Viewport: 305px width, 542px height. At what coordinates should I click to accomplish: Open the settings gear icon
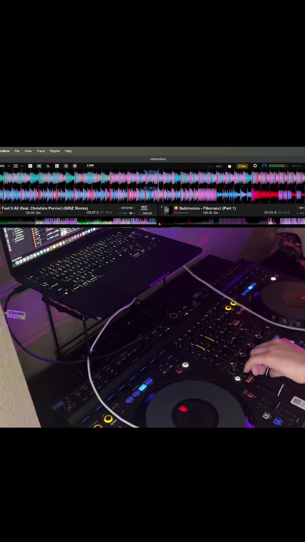pyautogui.click(x=255, y=166)
